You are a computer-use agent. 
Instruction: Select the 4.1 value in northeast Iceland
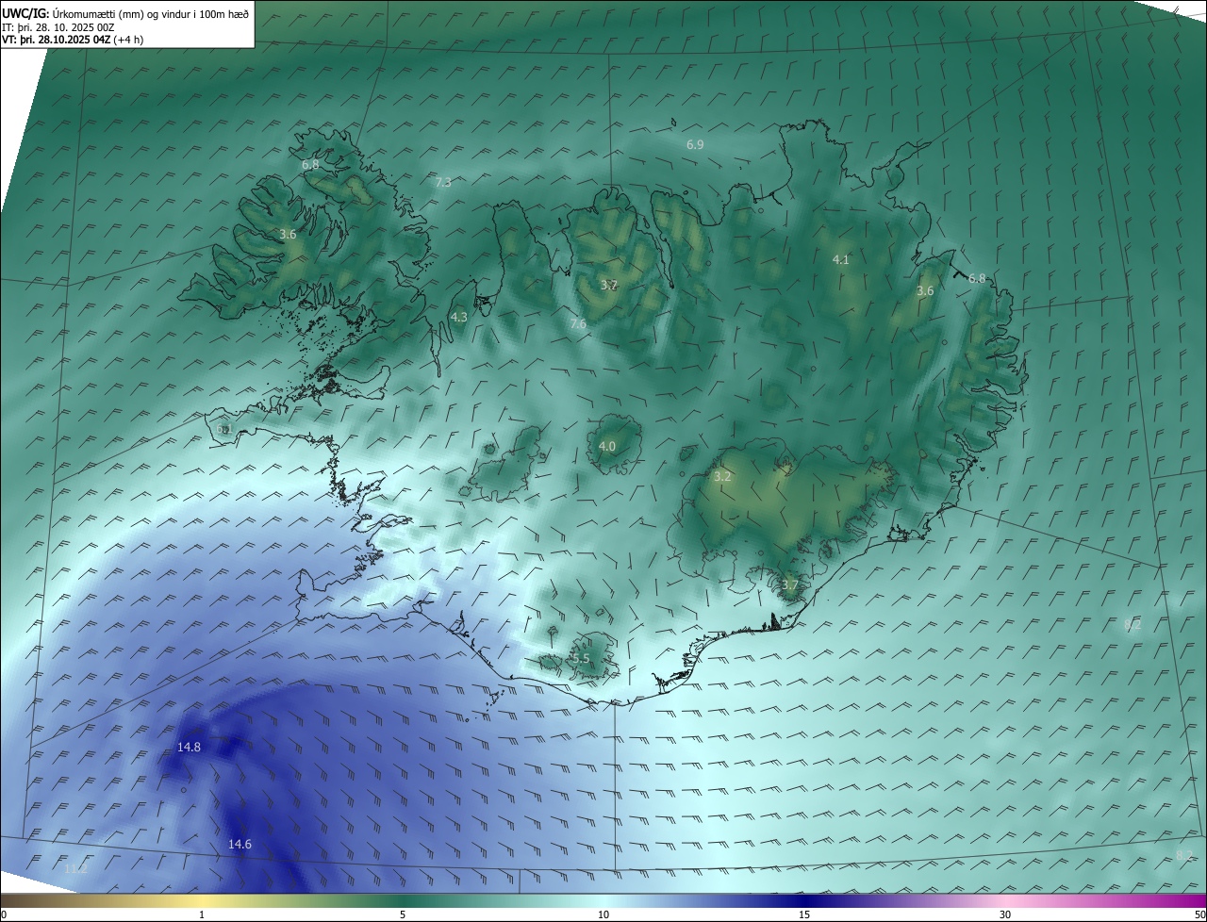pos(840,260)
